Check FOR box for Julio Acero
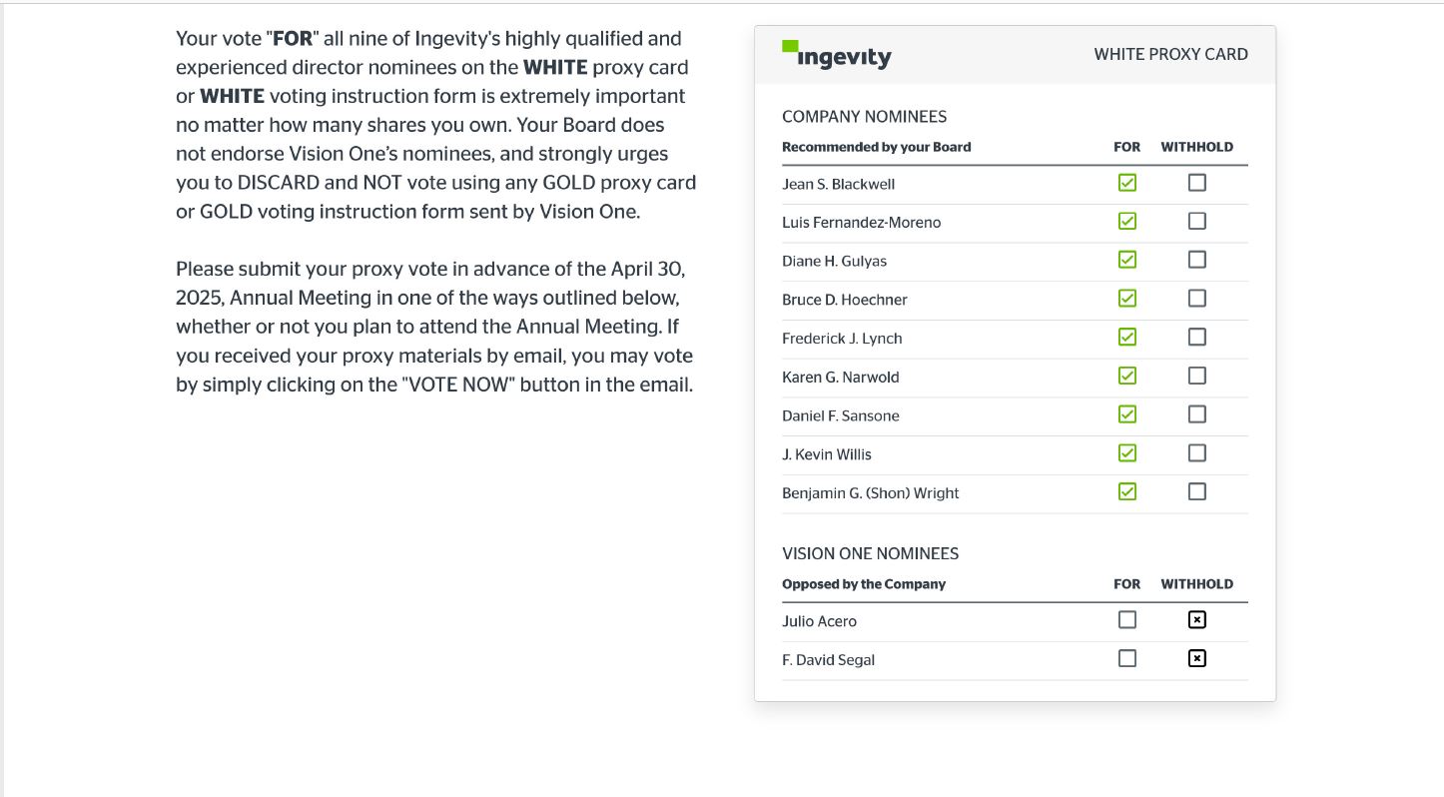The height and width of the screenshot is (797, 1444). (x=1127, y=620)
